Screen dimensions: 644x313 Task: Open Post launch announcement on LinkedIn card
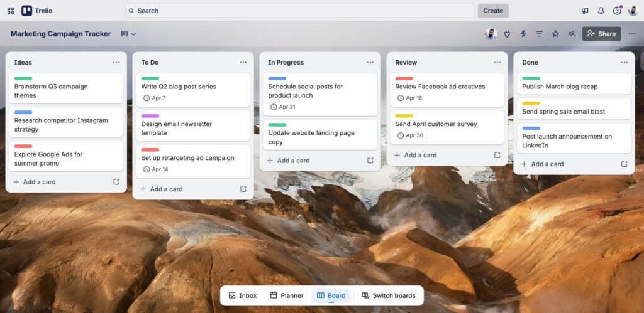coord(574,139)
